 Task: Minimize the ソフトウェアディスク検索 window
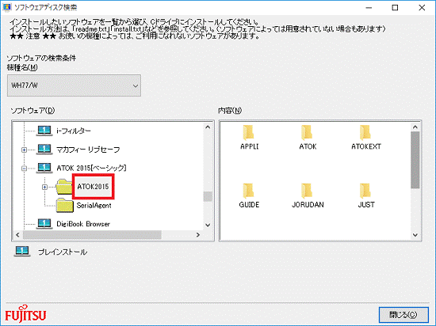(x=369, y=8)
